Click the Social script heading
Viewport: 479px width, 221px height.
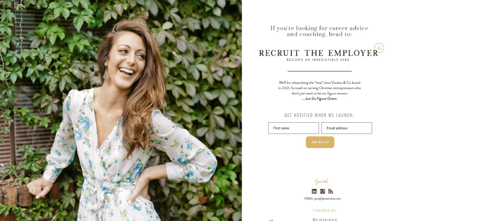tap(322, 182)
